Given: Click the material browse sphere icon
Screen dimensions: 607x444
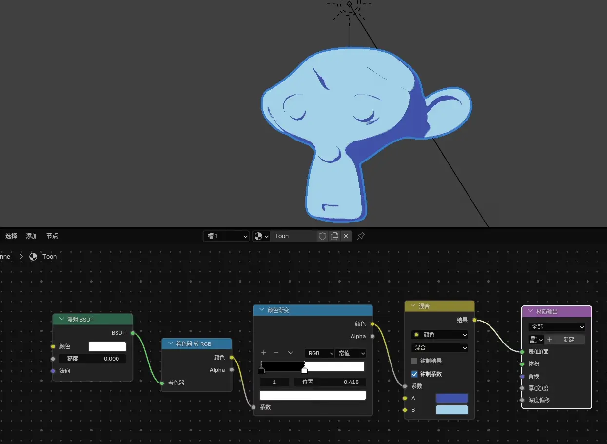Looking at the screenshot, I should tap(261, 236).
